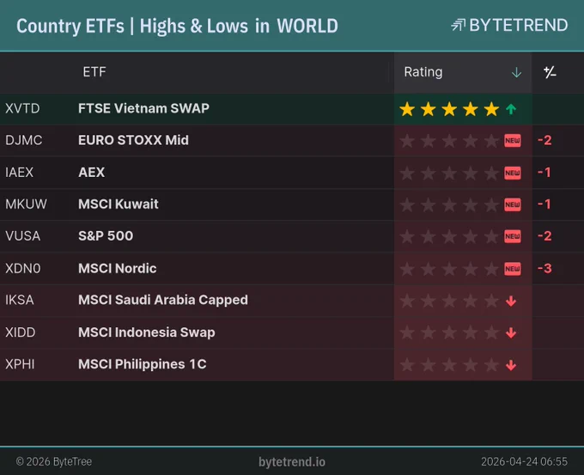Click the XPHI ticker
The height and width of the screenshot is (475, 584).
tap(20, 364)
